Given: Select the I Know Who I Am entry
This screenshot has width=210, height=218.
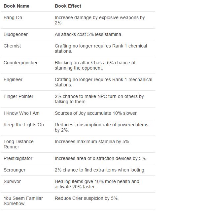Looking at the screenshot, I should 21,113.
